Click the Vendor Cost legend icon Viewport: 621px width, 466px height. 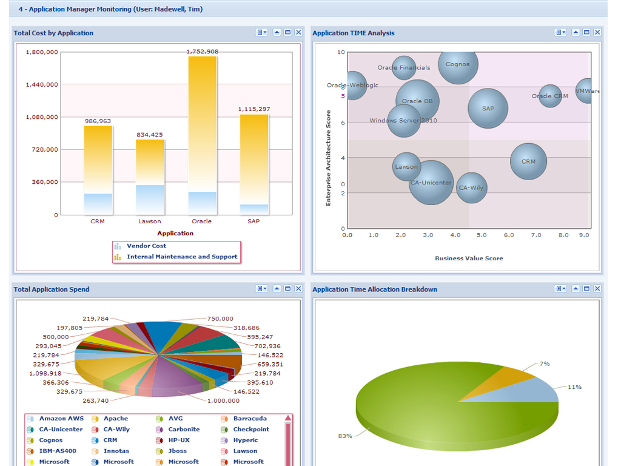coord(118,246)
